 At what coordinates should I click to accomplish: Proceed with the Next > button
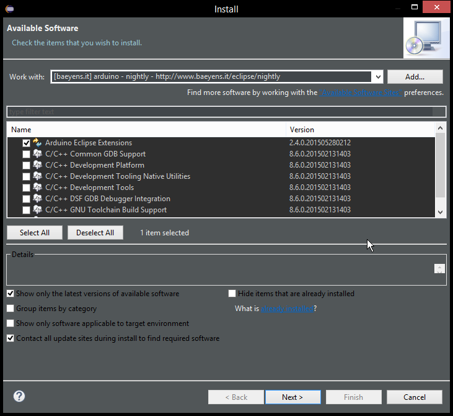[292, 397]
